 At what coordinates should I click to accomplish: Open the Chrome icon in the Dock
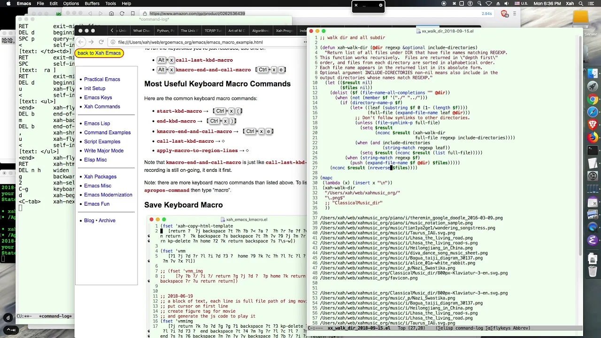(x=593, y=99)
